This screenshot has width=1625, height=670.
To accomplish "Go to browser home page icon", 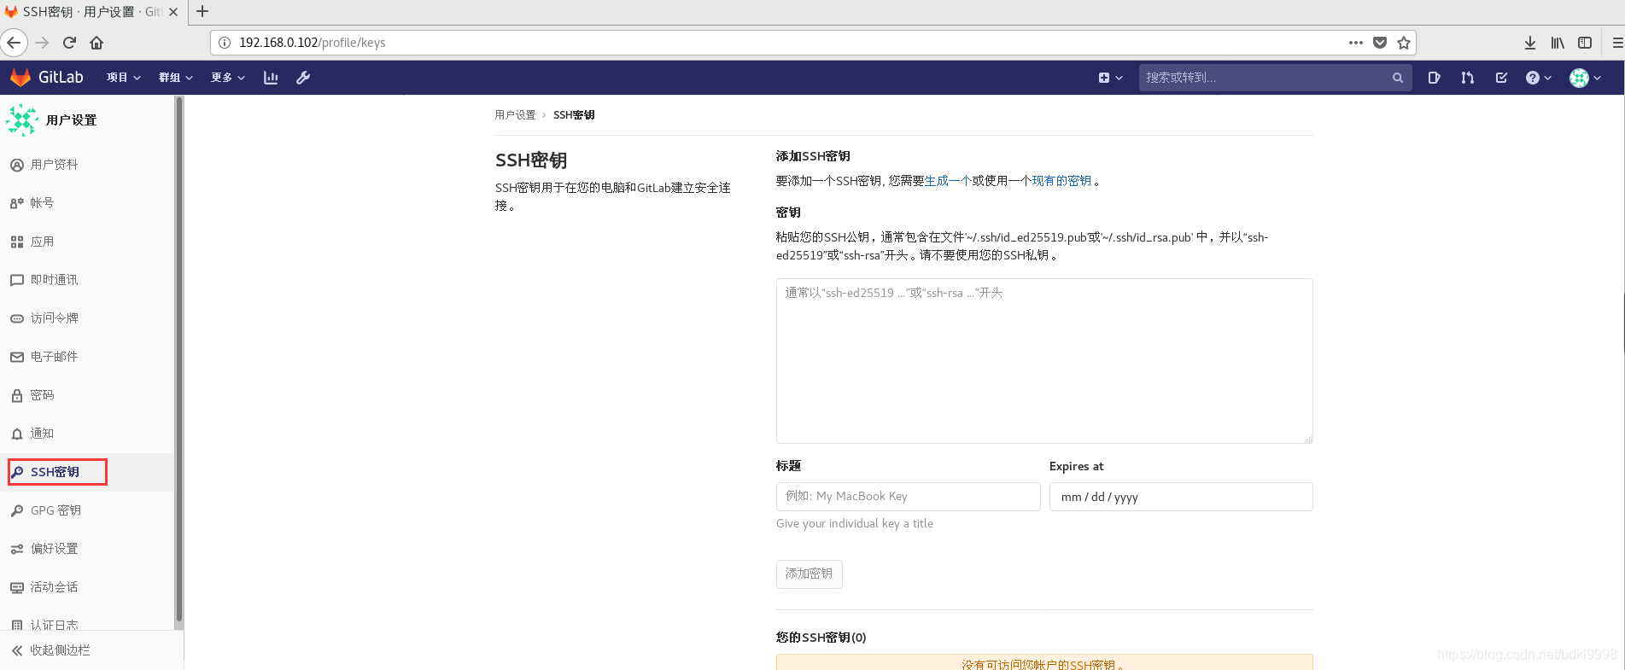I will [x=96, y=43].
